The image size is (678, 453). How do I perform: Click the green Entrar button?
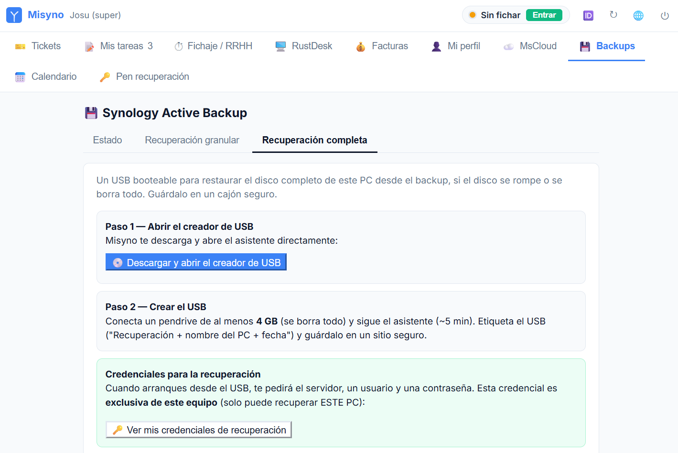click(544, 15)
